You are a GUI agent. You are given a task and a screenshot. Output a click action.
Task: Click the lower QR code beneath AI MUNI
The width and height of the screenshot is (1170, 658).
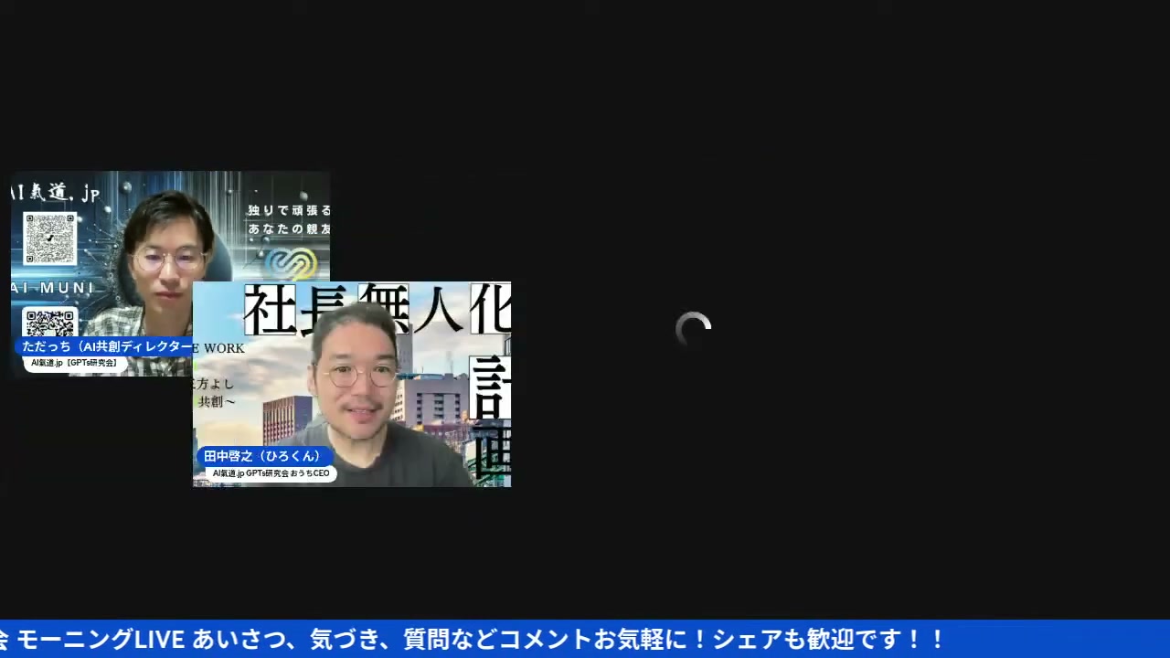(49, 324)
